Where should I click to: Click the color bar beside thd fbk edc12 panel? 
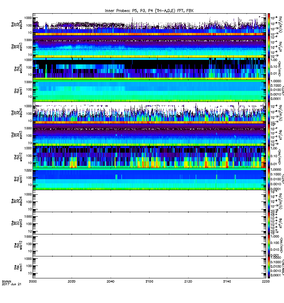(x=269, y=157)
